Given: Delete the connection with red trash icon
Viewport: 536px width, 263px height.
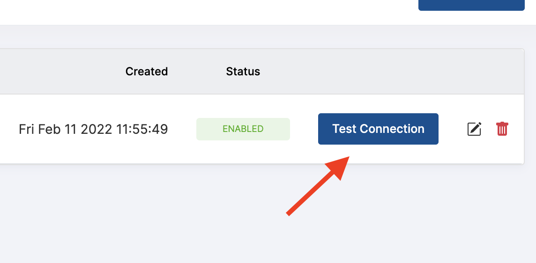Looking at the screenshot, I should coord(502,129).
